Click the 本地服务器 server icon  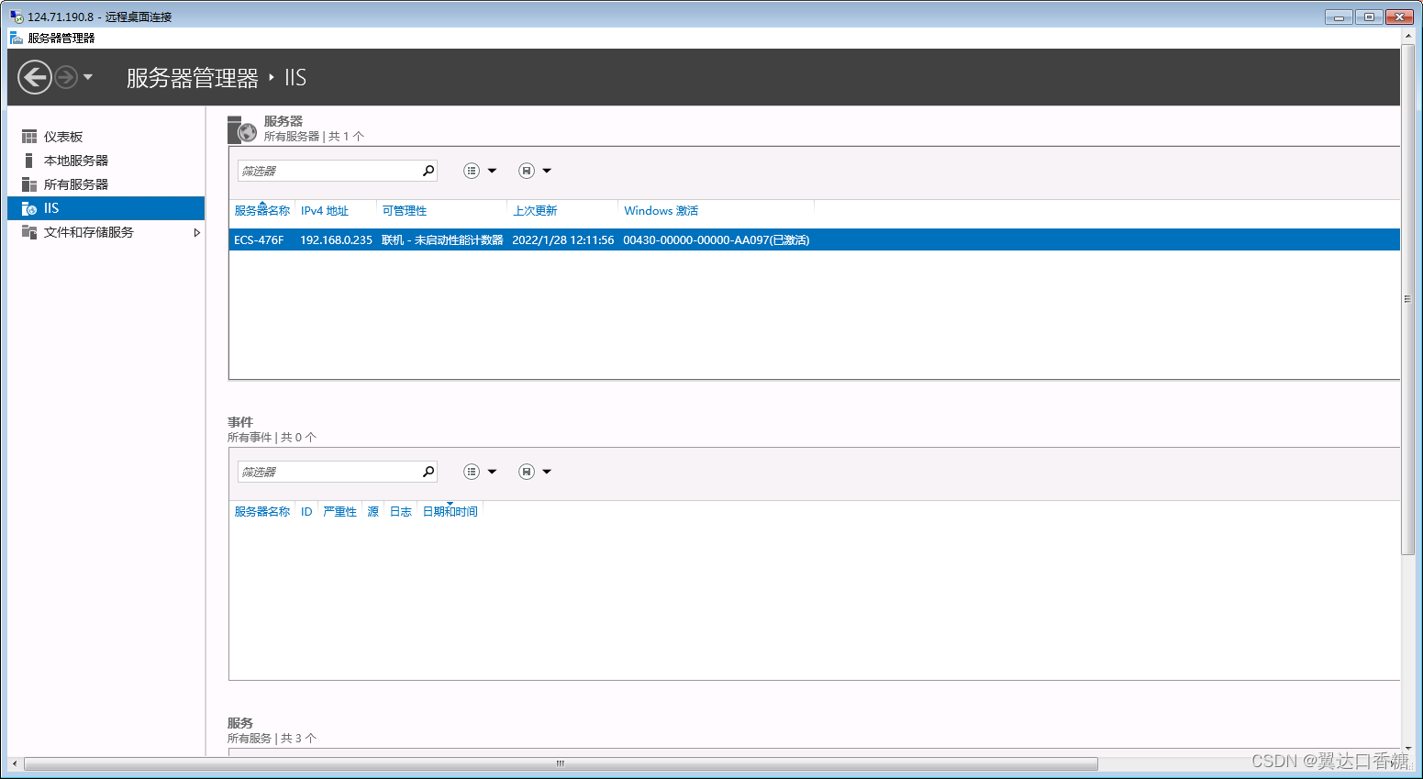(x=29, y=161)
